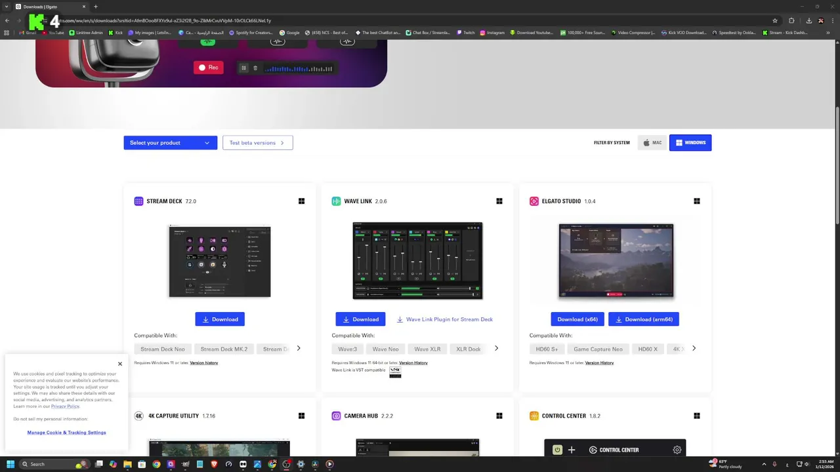Open the Instagram bookmark
This screenshot has height=472, width=840.
(x=492, y=33)
